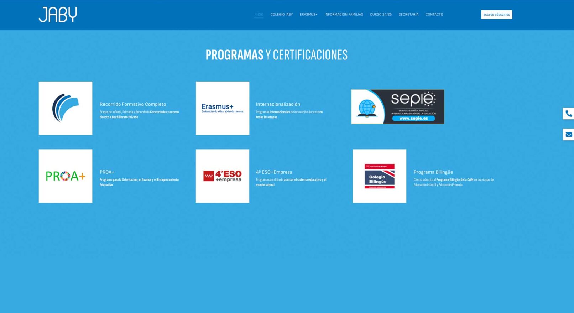574x313 pixels.
Task: Expand the INFORMACIÓN FAMILIAS menu
Action: tap(344, 15)
